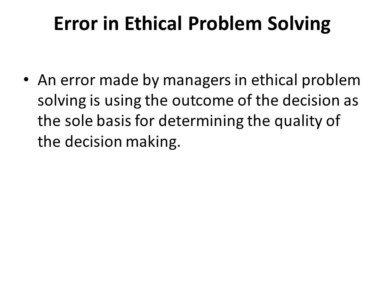Click the word 'making.' ending the paragraph
Screen dimensions: 384x288
153,142
